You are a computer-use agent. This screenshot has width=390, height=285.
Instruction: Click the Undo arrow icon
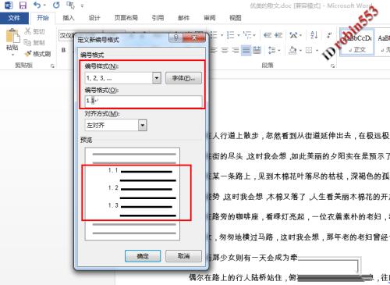click(x=37, y=5)
